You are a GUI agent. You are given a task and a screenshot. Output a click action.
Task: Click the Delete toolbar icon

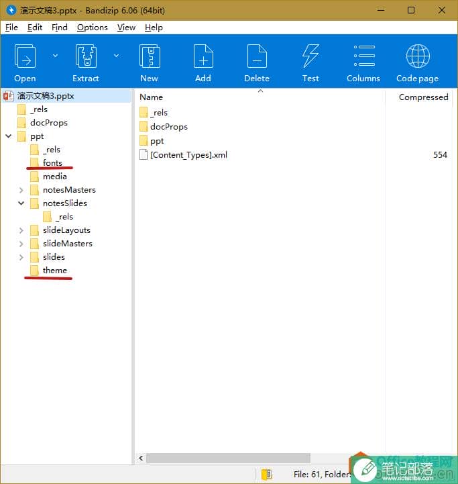click(257, 56)
